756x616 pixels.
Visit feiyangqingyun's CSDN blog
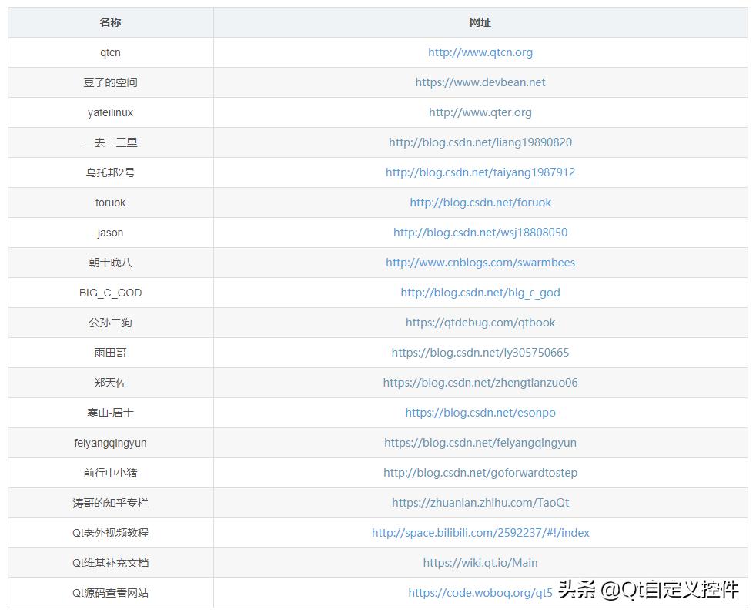pos(480,442)
